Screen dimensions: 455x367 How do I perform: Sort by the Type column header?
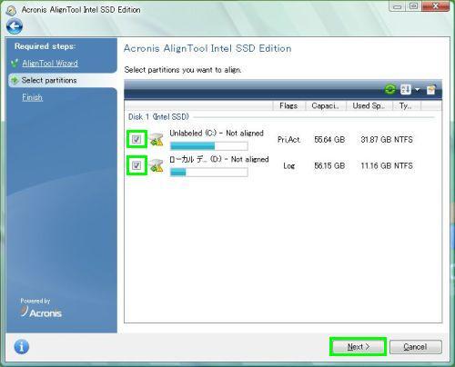(407, 105)
